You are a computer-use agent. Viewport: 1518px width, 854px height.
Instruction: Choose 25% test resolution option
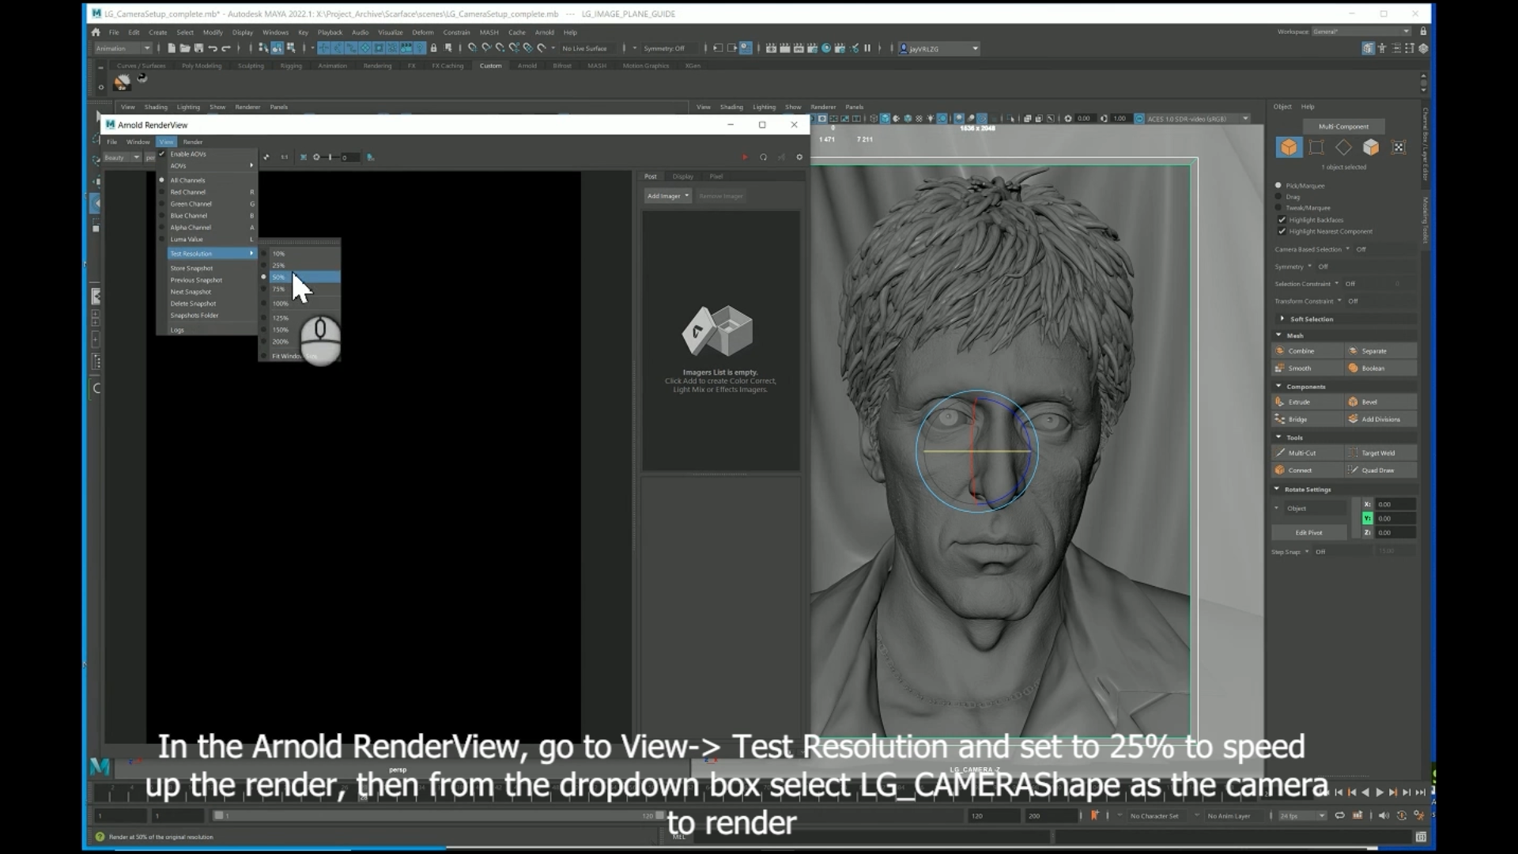click(x=279, y=266)
